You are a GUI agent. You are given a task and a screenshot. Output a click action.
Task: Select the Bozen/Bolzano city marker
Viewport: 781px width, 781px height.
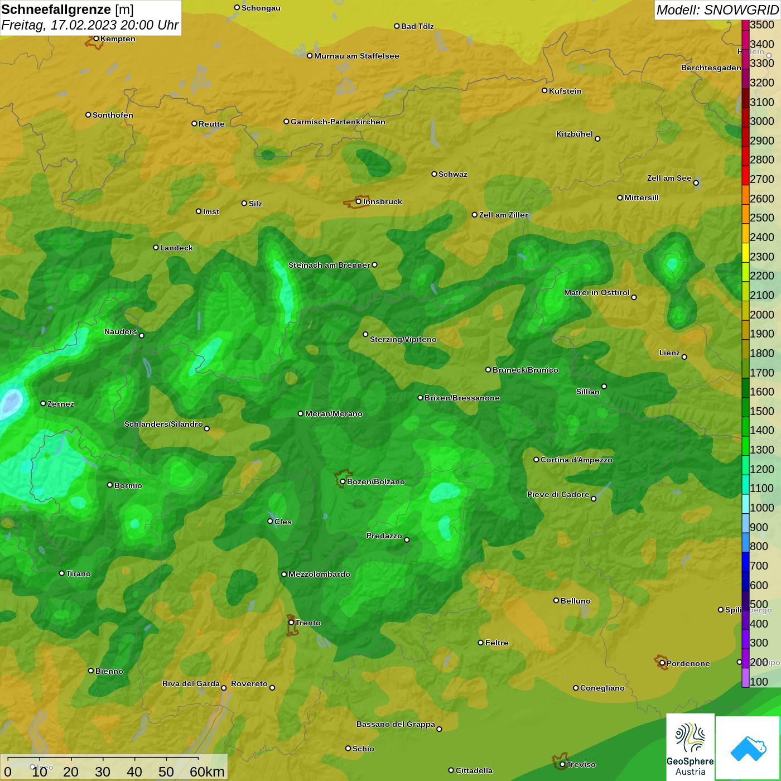pyautogui.click(x=343, y=481)
